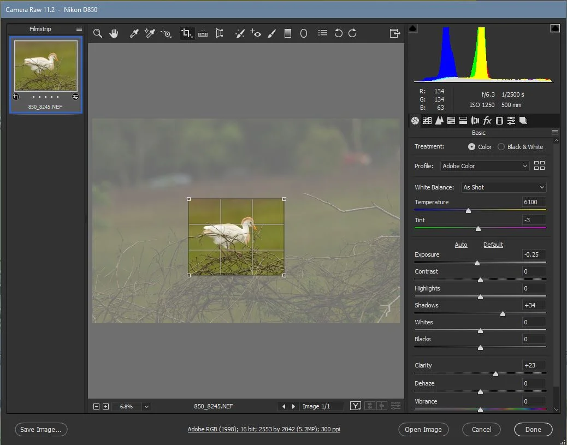Switch to the Effects fx panel tab
The height and width of the screenshot is (445, 567).
[487, 121]
